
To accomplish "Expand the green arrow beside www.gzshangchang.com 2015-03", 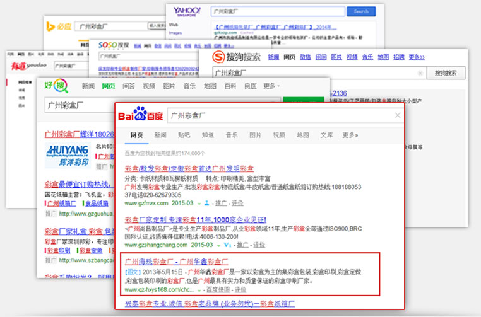I will point(218,245).
